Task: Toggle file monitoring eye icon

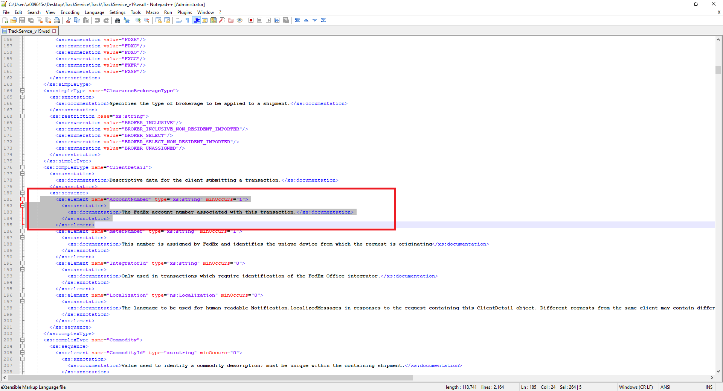Action: 239,20
